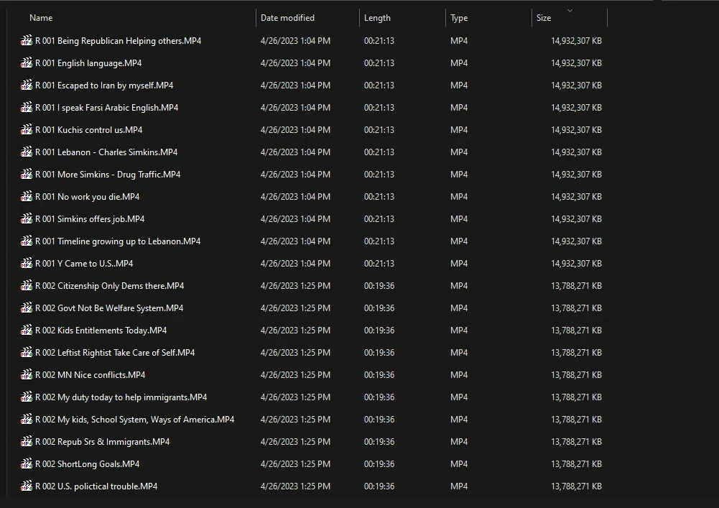Click the file icon beside Escaped to Iran by myself
The height and width of the screenshot is (508, 719).
(x=27, y=85)
